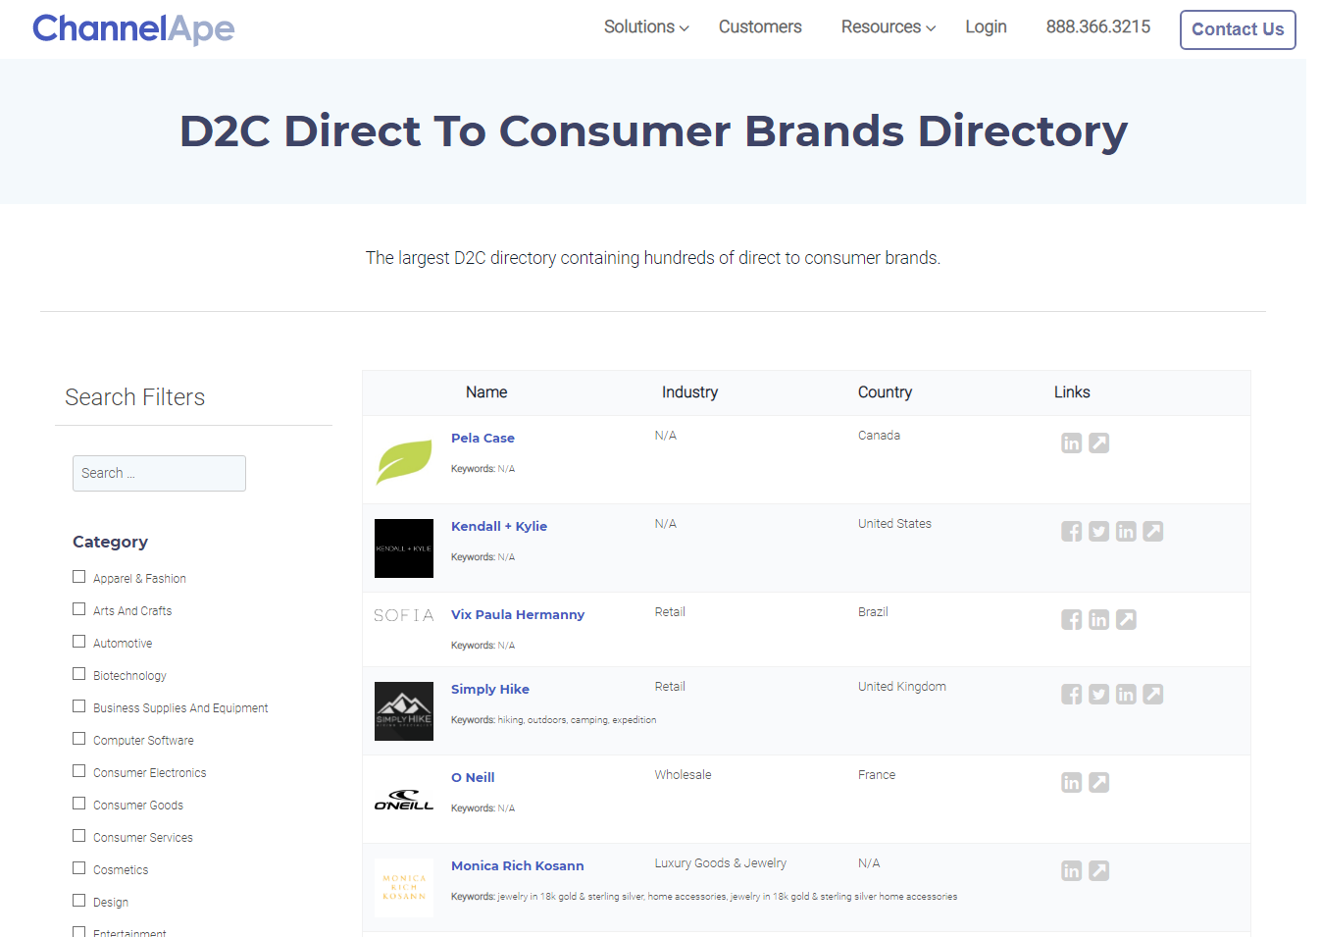Open Pela Case LinkedIn icon
1321x937 pixels.
click(x=1071, y=443)
